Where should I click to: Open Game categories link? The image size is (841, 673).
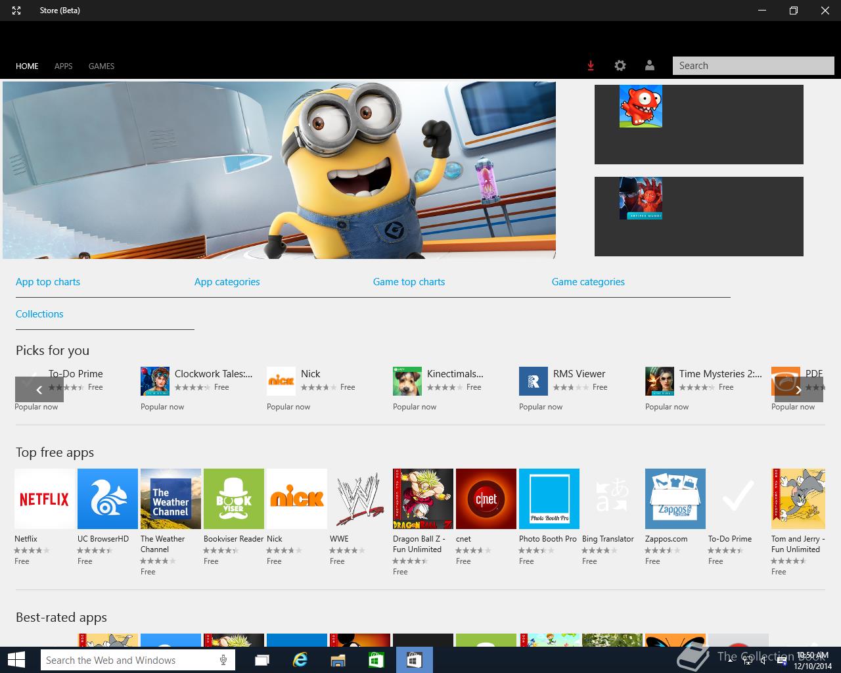click(588, 282)
